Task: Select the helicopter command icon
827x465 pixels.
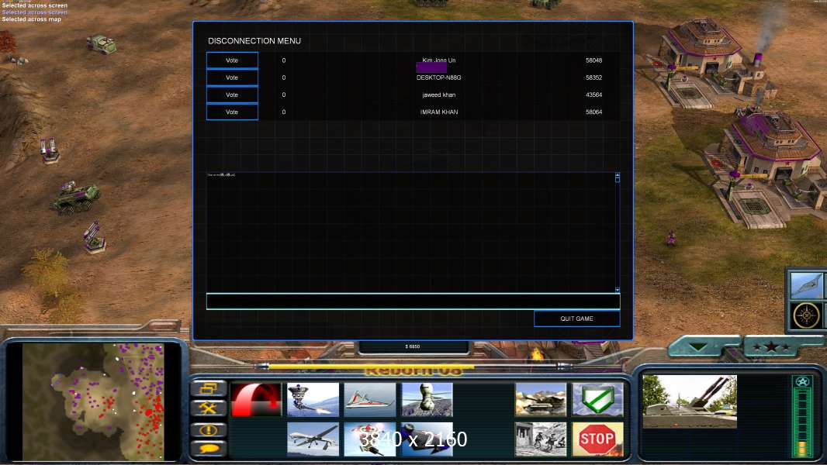Action: pyautogui.click(x=427, y=399)
